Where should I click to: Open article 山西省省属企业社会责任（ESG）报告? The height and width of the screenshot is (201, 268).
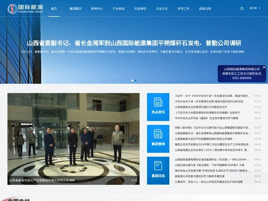[x=212, y=150]
